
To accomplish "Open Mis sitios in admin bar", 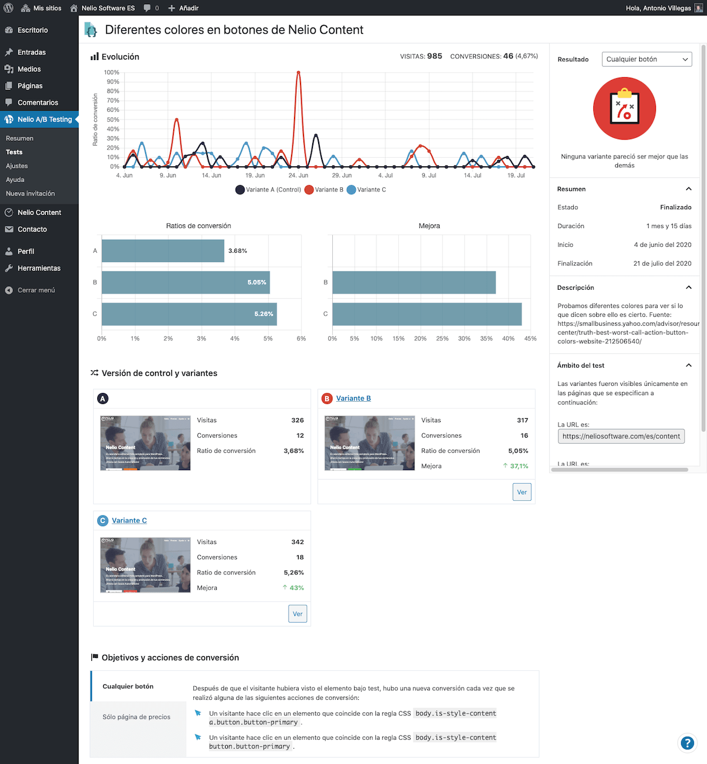I will 41,8.
